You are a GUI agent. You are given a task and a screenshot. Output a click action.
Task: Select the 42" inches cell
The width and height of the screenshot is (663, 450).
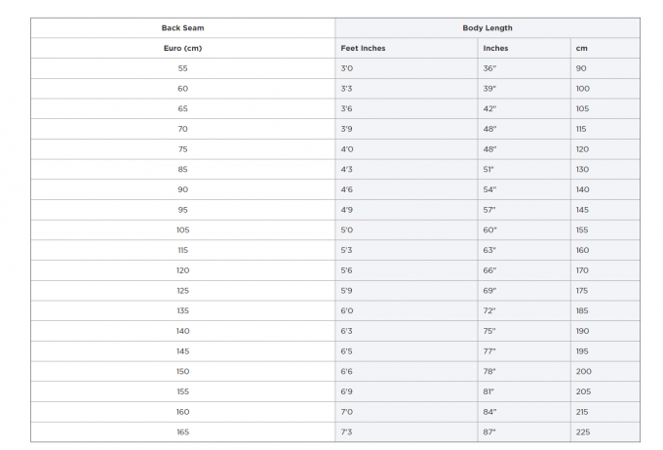coord(524,108)
